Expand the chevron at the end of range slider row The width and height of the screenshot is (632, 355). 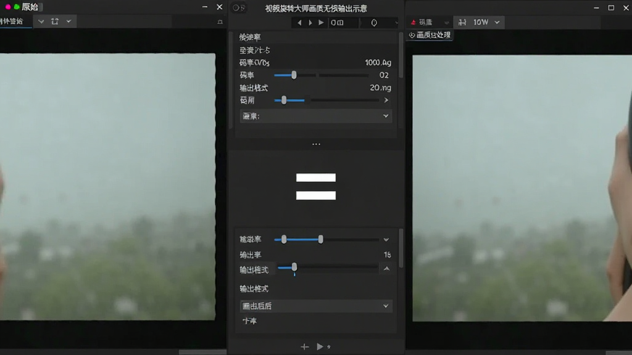click(386, 240)
